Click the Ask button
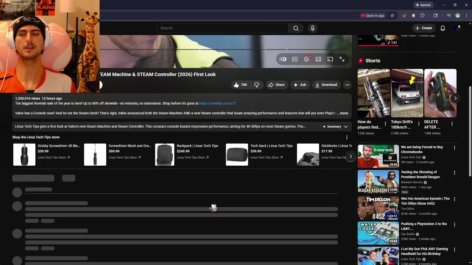Screen dimensions: 472x265 (299, 85)
